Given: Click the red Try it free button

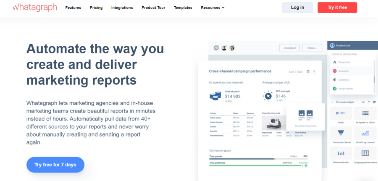Looking at the screenshot, I should pos(337,8).
